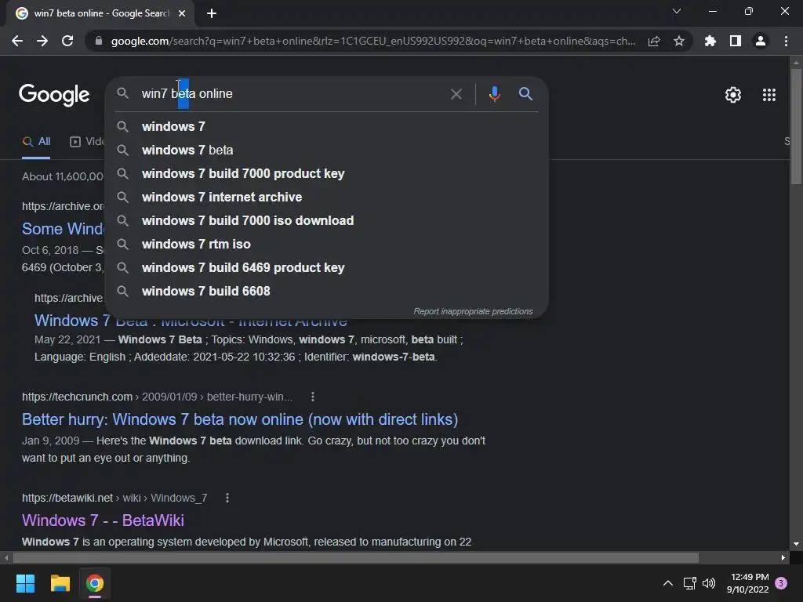Choose "windows 7 build 7000 product key"
This screenshot has width=803, height=602.
coord(326,173)
